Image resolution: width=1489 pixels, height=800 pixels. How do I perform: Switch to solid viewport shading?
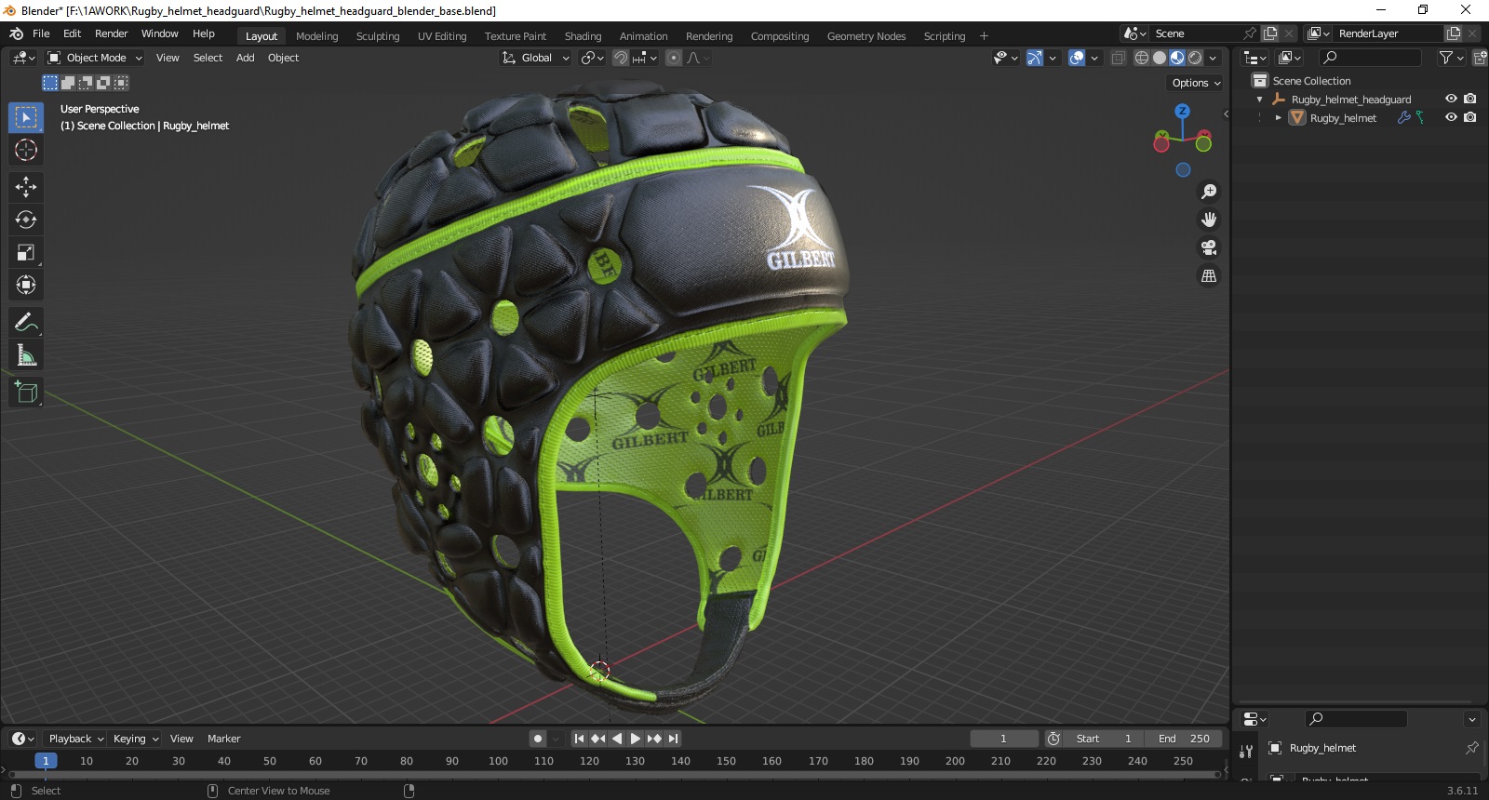pos(1160,58)
